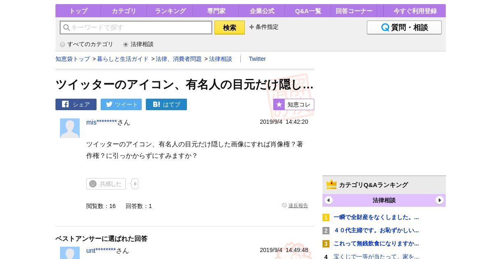Expand 条件指定 search options
The height and width of the screenshot is (259, 493).
264,27
